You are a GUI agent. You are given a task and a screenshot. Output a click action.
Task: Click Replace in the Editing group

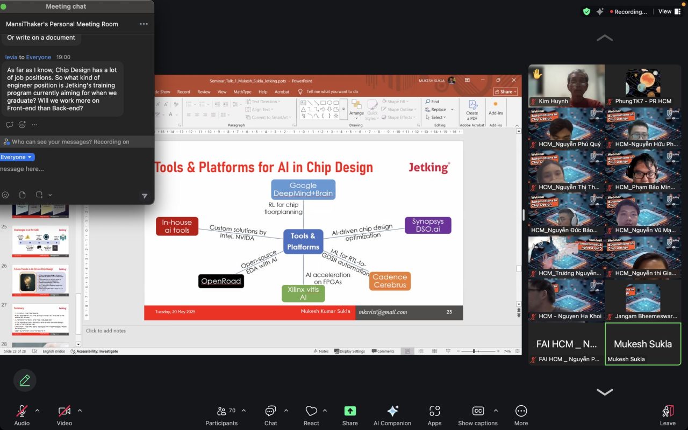click(438, 110)
